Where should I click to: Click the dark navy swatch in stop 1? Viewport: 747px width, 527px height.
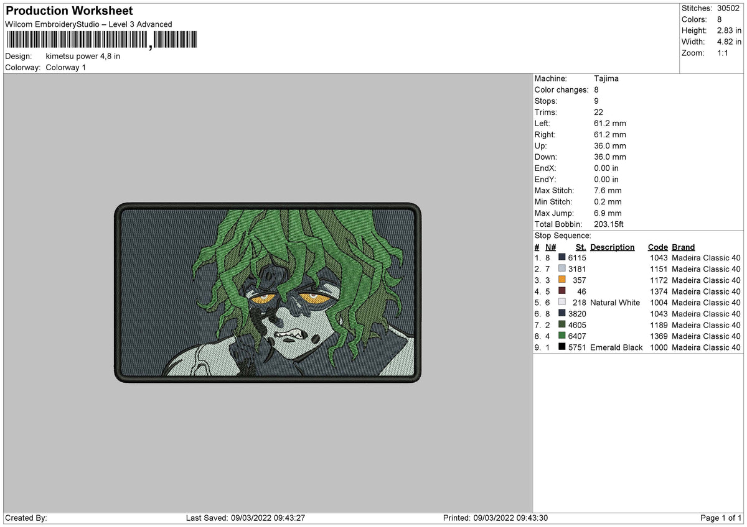pyautogui.click(x=562, y=257)
